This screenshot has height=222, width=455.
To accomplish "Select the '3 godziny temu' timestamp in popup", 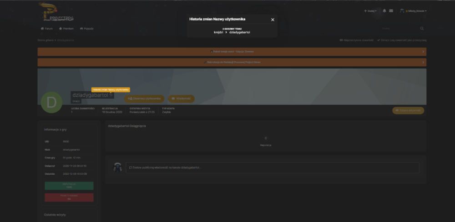I will (232, 29).
